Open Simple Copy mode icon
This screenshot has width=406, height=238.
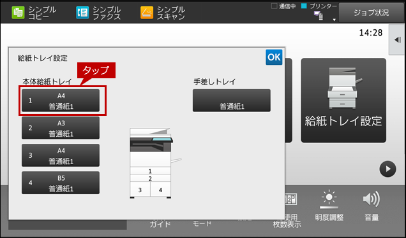click(x=18, y=13)
